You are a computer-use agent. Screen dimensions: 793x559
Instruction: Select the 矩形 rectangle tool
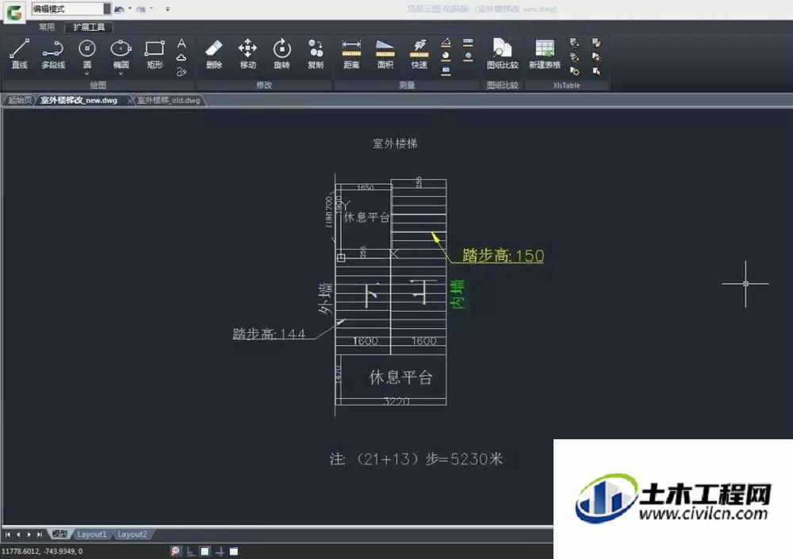[x=155, y=54]
